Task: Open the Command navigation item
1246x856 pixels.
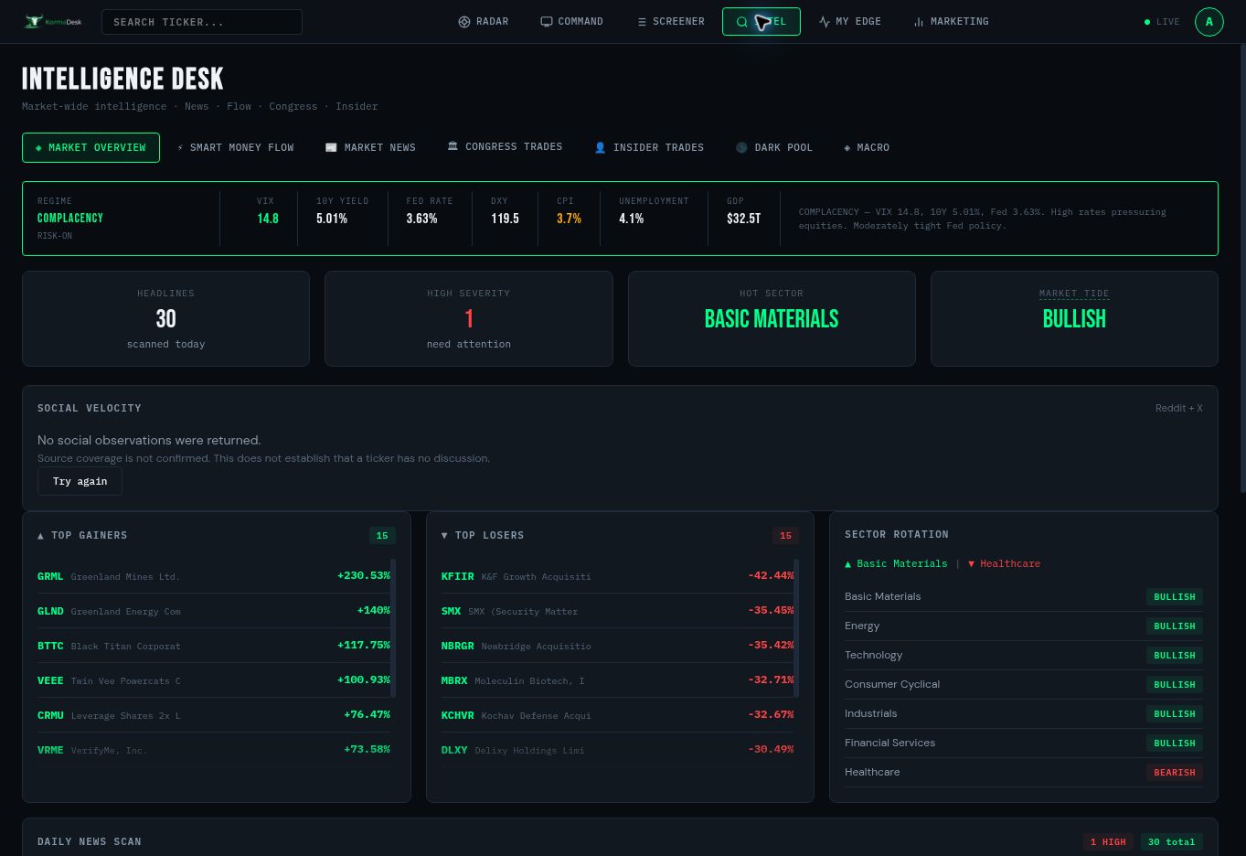Action: click(x=571, y=22)
